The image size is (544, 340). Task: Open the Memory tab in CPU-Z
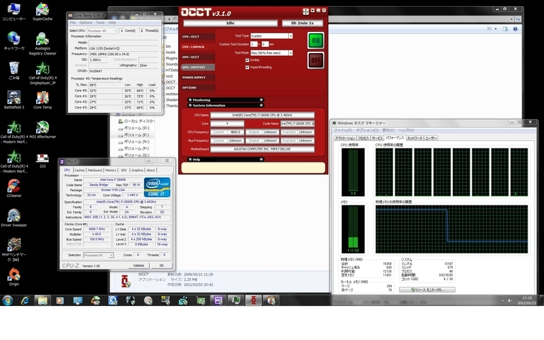111,171
